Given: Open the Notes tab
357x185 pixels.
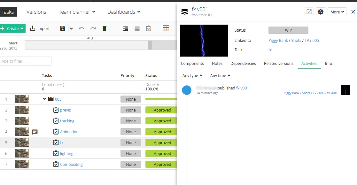Looking at the screenshot, I should [217, 64].
